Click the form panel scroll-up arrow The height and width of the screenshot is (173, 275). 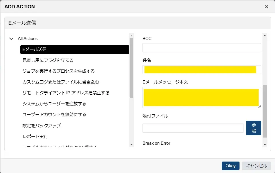[265, 35]
